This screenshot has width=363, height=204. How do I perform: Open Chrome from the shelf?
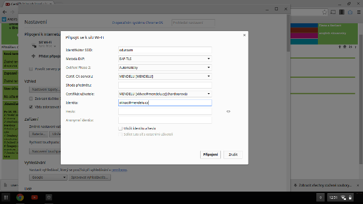[x=20, y=198]
